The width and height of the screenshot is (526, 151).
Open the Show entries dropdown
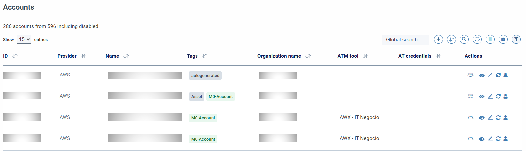tap(24, 39)
